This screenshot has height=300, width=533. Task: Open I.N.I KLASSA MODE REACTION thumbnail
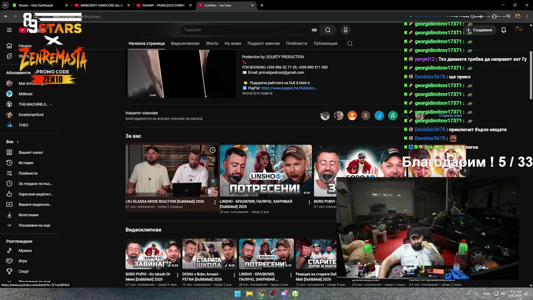[x=172, y=170]
